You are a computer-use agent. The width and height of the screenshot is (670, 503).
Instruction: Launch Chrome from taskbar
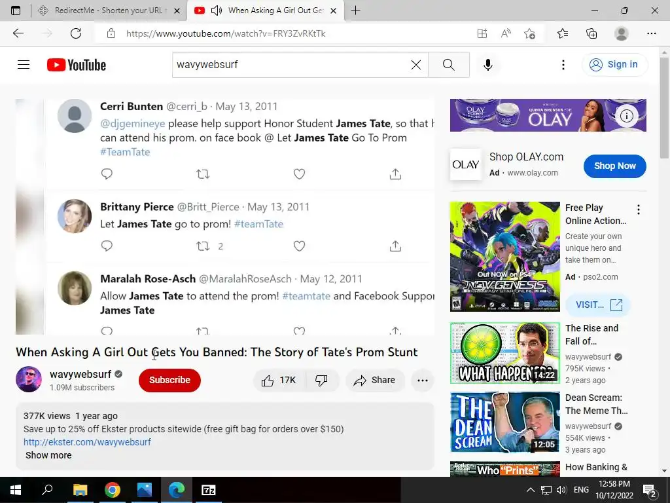(x=113, y=490)
